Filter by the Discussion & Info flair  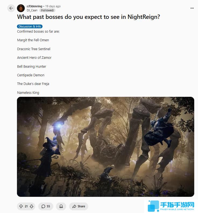click(30, 26)
